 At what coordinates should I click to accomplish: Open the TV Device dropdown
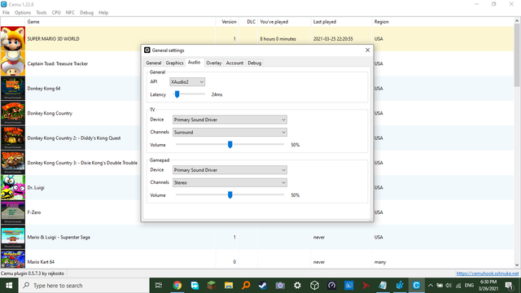[x=230, y=120]
